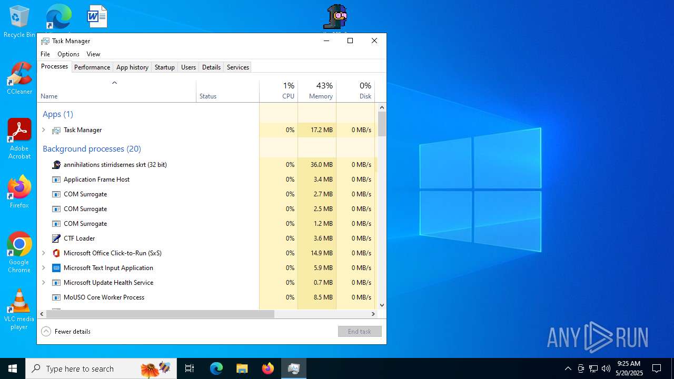This screenshot has width=674, height=379.
Task: Show hidden system tray icons
Action: pyautogui.click(x=568, y=368)
